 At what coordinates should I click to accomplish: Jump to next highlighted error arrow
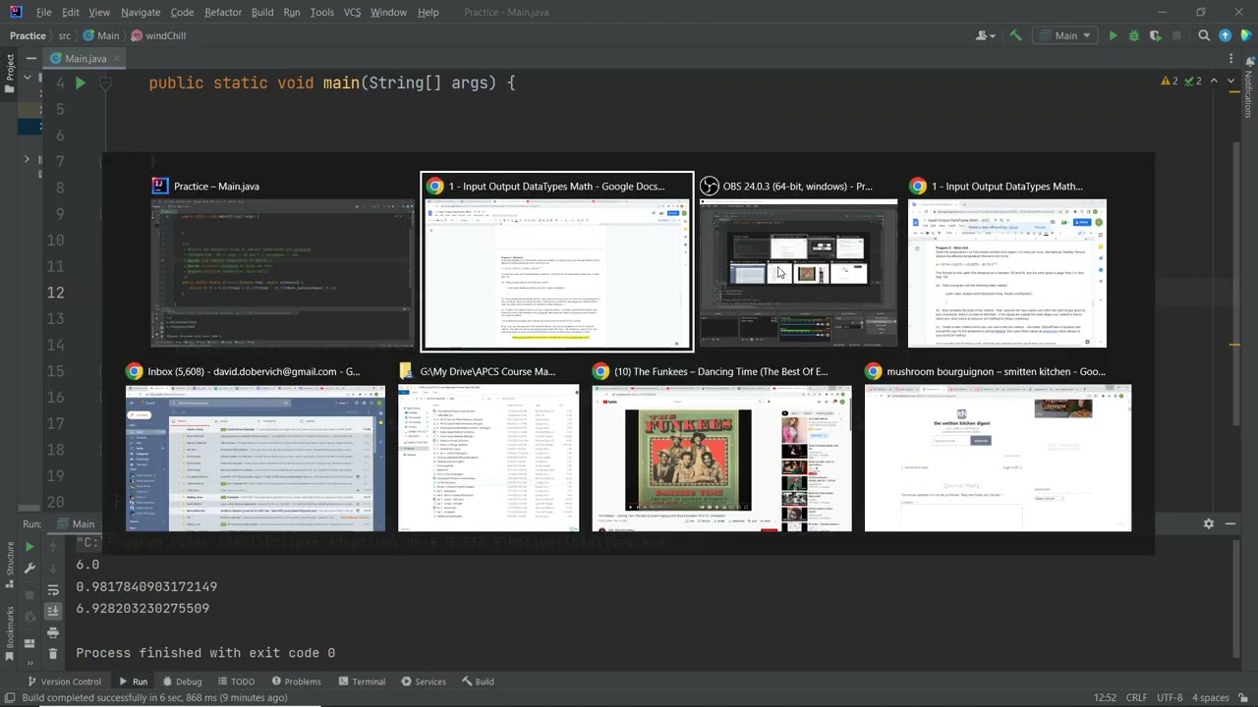[x=1229, y=82]
